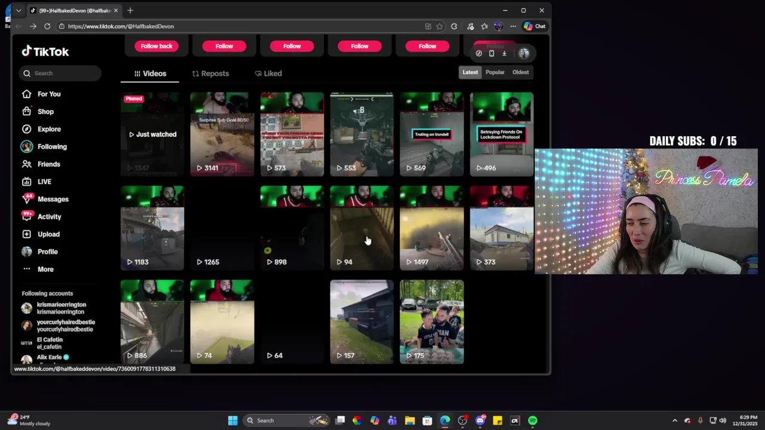The height and width of the screenshot is (430, 765).
Task: Open the video with 3141 views
Action: [222, 134]
